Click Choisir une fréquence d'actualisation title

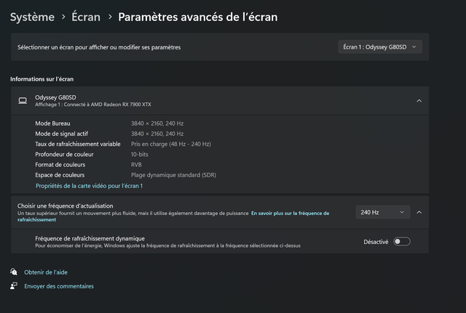65,206
